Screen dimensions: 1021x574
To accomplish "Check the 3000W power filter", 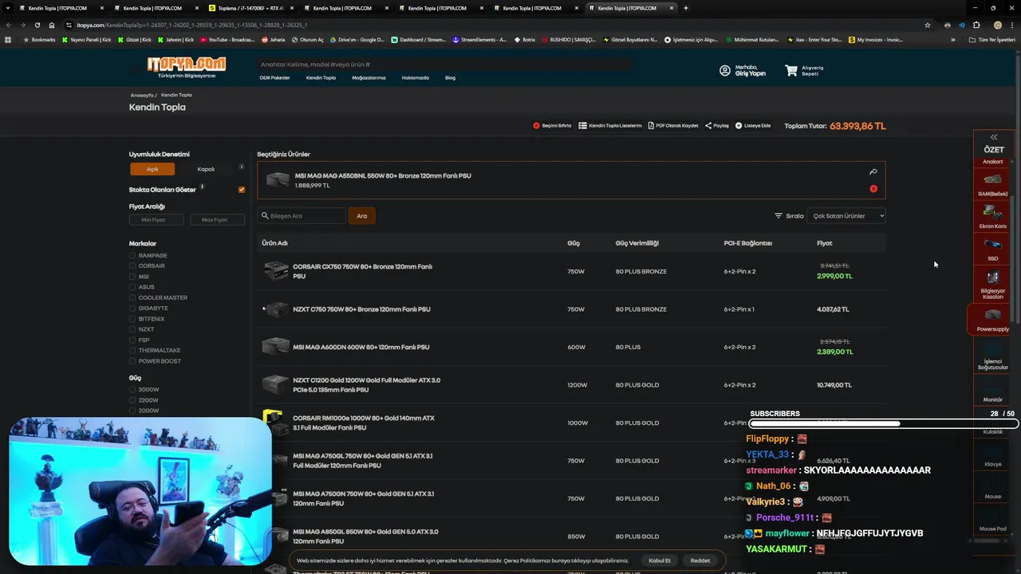I will click(132, 390).
